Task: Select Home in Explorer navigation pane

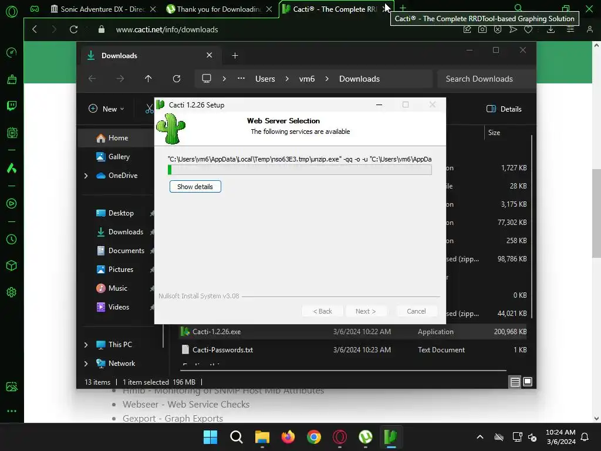Action: (x=116, y=138)
